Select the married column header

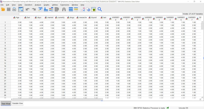[49, 18]
